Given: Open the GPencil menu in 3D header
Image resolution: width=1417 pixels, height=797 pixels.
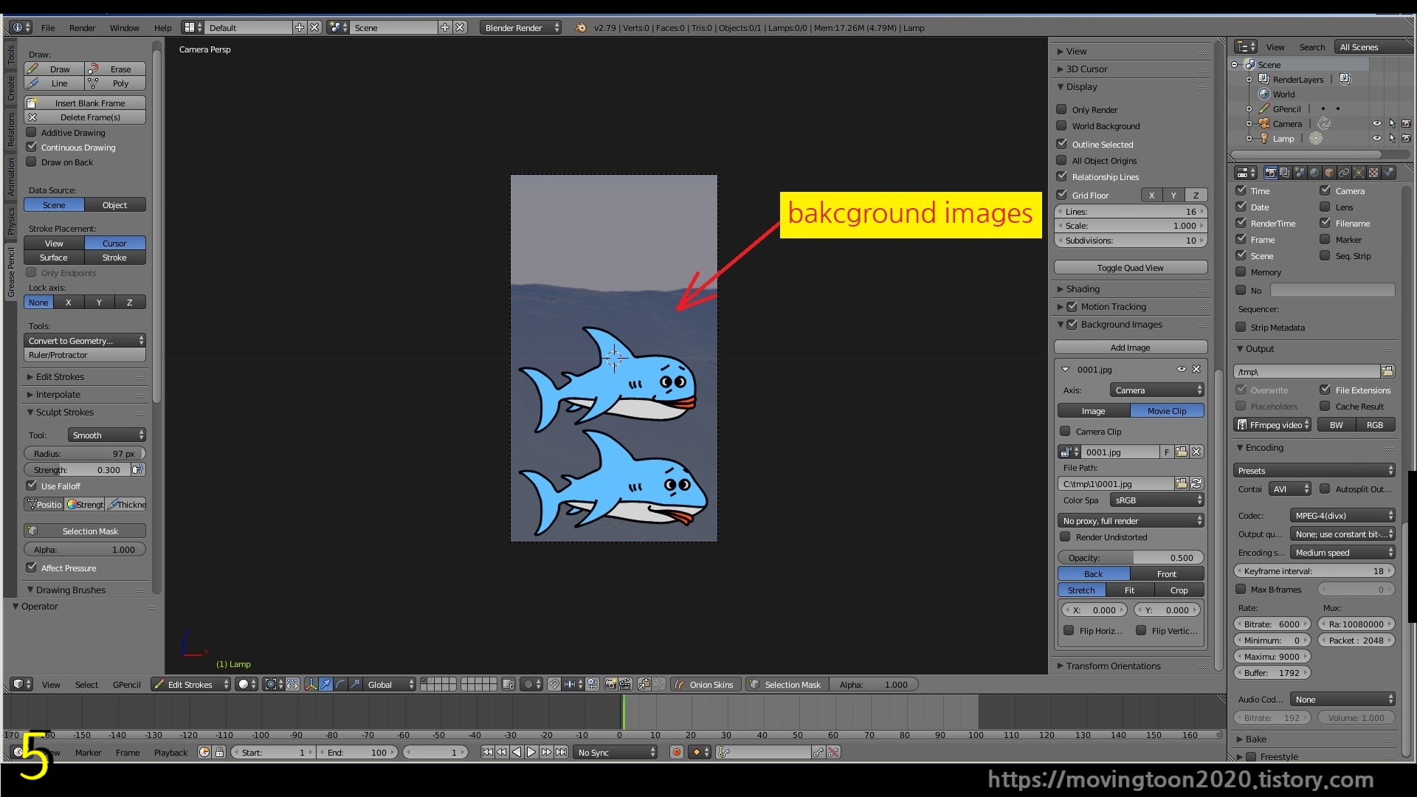Looking at the screenshot, I should [126, 684].
